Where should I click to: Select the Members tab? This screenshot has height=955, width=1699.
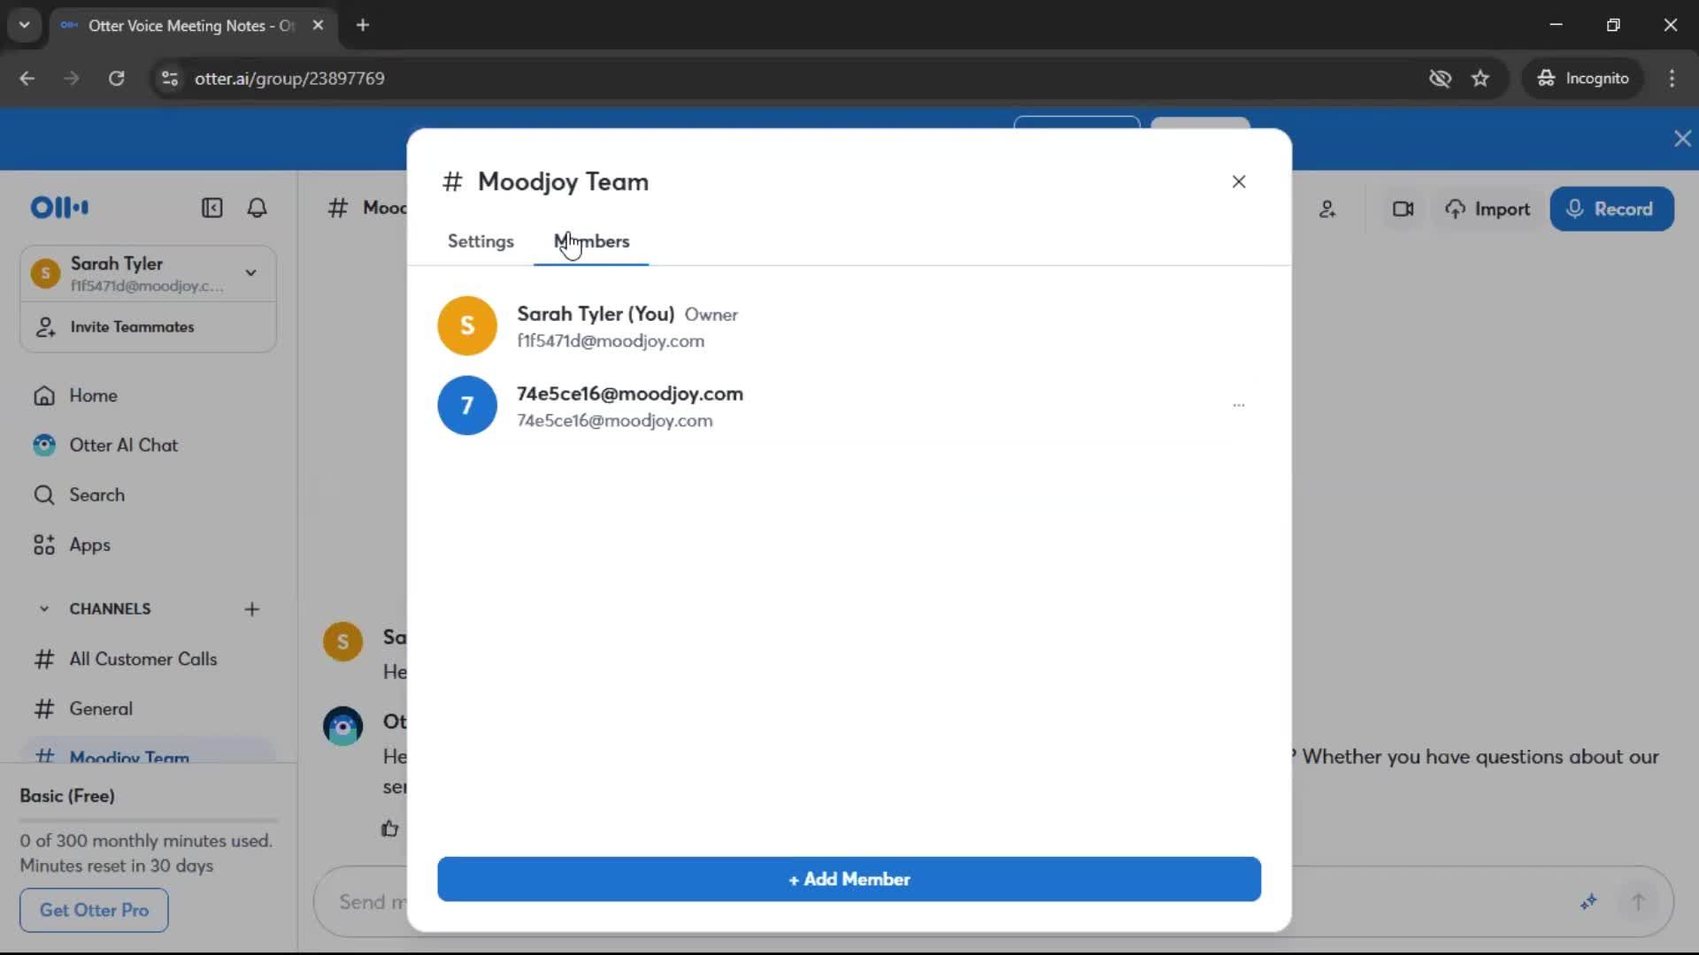591,241
